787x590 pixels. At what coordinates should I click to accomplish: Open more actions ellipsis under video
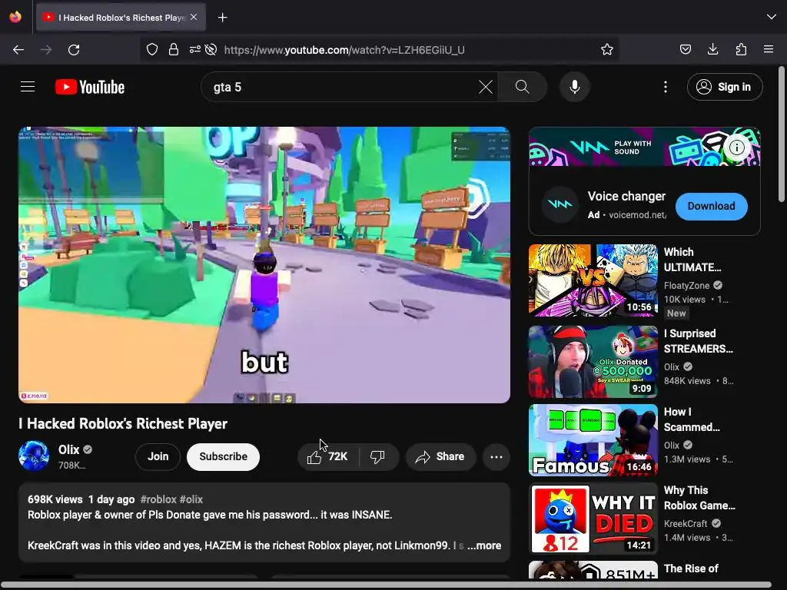496,456
